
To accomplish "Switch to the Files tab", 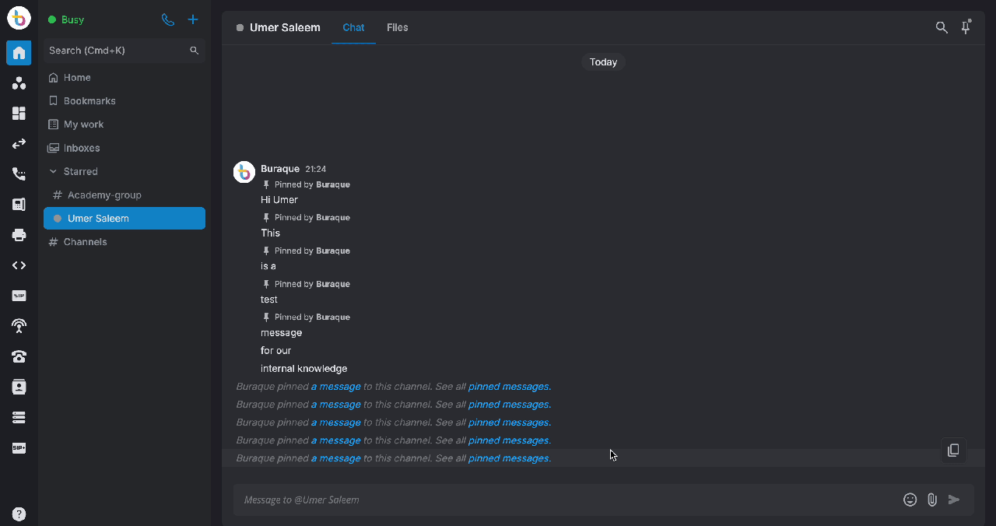I will [x=398, y=27].
